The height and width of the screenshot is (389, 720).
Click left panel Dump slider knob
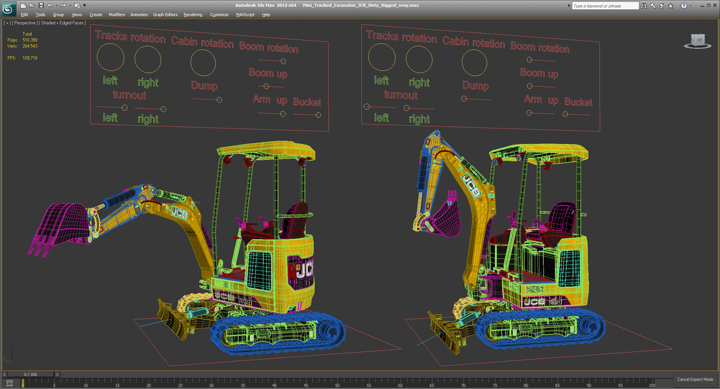coord(219,100)
